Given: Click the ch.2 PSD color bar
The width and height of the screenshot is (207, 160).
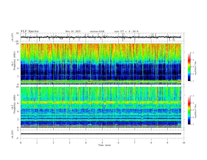Looking at the screenshot, I should pos(189,110).
